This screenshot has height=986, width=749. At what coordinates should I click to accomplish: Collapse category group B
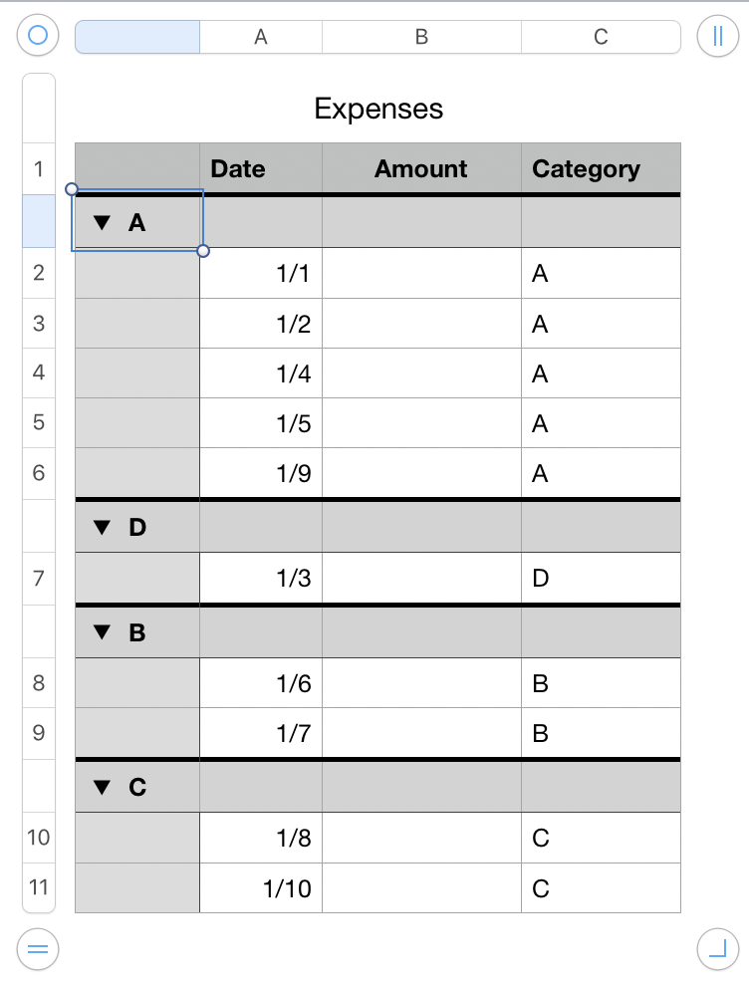point(101,632)
